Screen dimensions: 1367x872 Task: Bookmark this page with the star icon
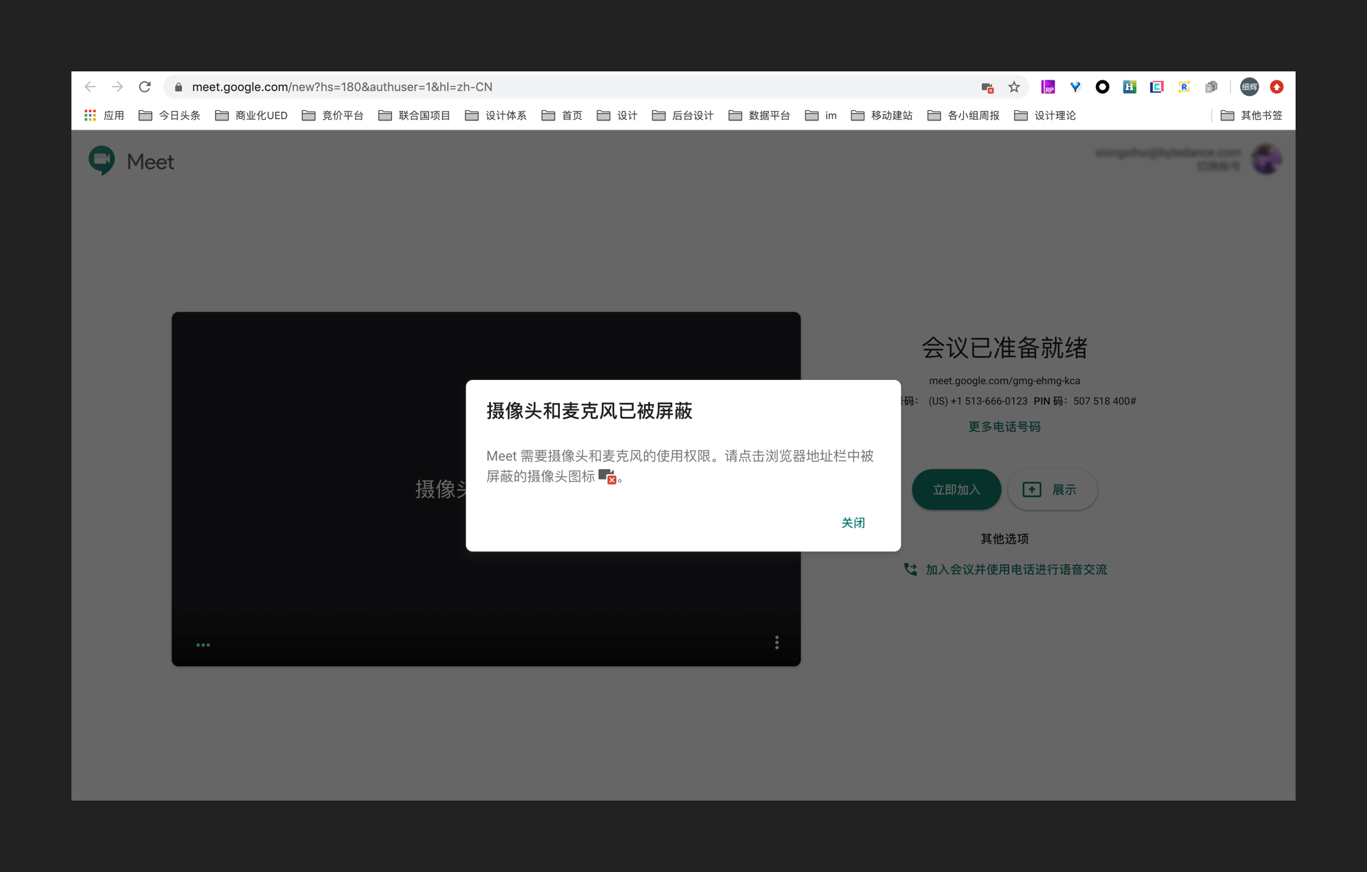point(1014,87)
